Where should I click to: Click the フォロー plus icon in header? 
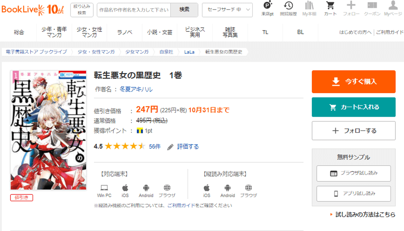(351, 9)
